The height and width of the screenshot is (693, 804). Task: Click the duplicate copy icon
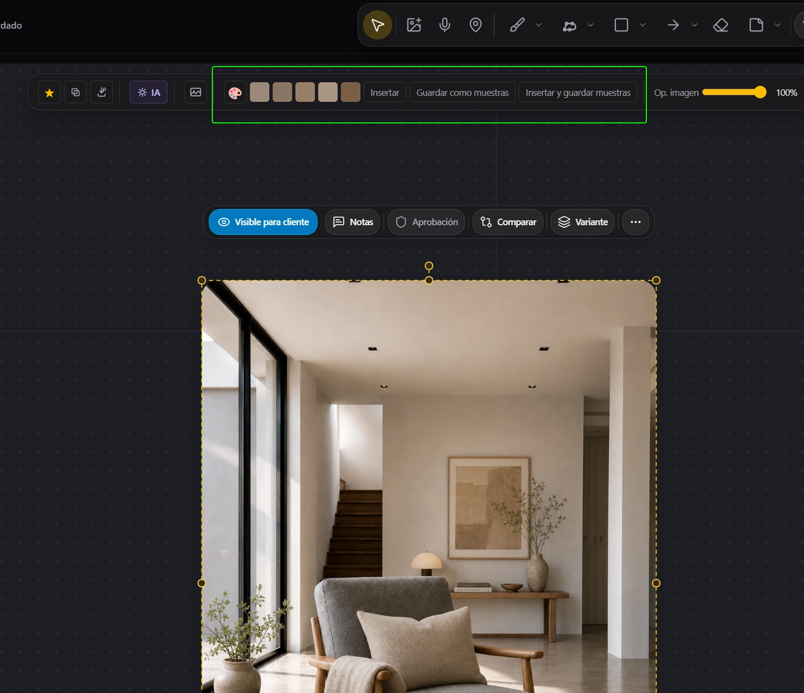coord(75,93)
